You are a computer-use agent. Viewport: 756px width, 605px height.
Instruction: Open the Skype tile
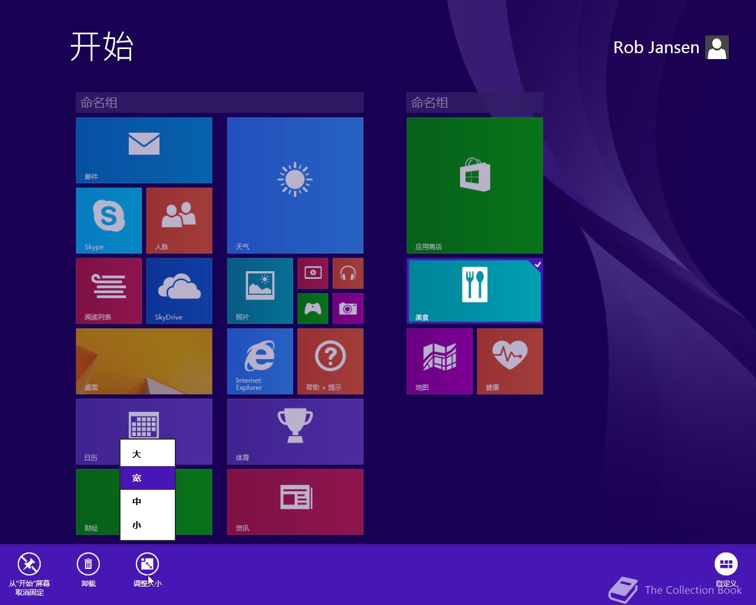coord(109,220)
